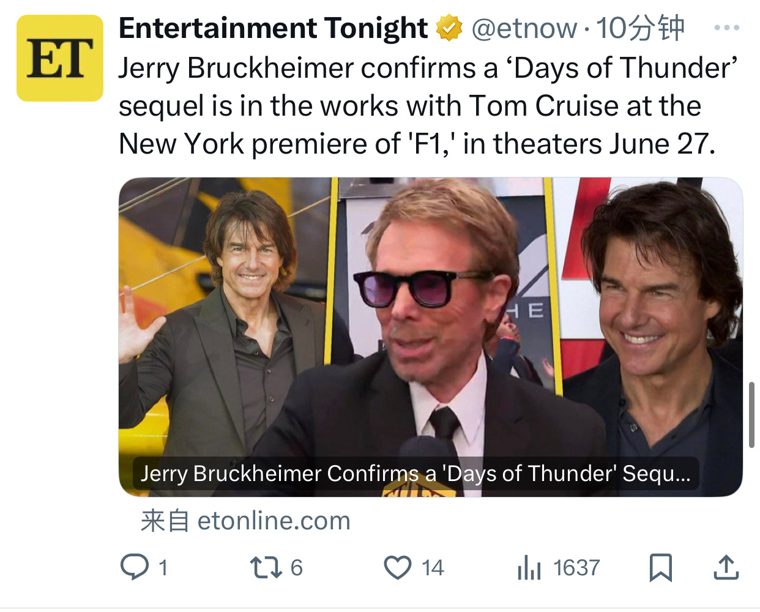
Task: Open the yellow ET profile avatar
Action: [x=60, y=58]
